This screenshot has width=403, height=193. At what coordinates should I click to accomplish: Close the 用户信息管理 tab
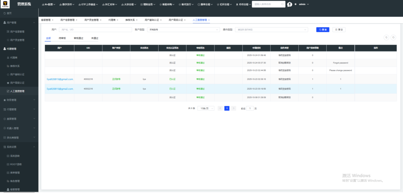click(77, 20)
